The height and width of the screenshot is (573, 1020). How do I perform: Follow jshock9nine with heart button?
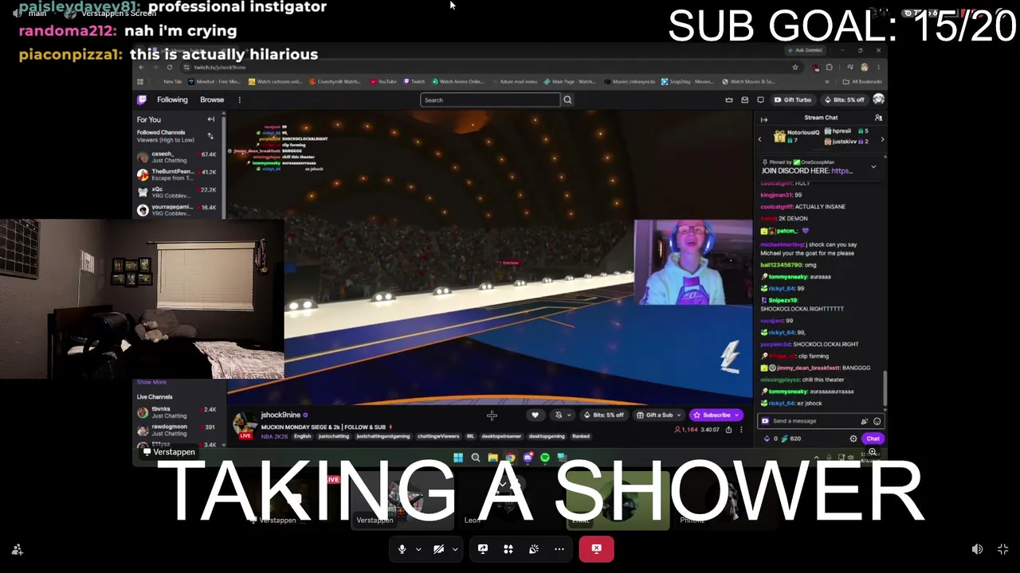pyautogui.click(x=535, y=415)
